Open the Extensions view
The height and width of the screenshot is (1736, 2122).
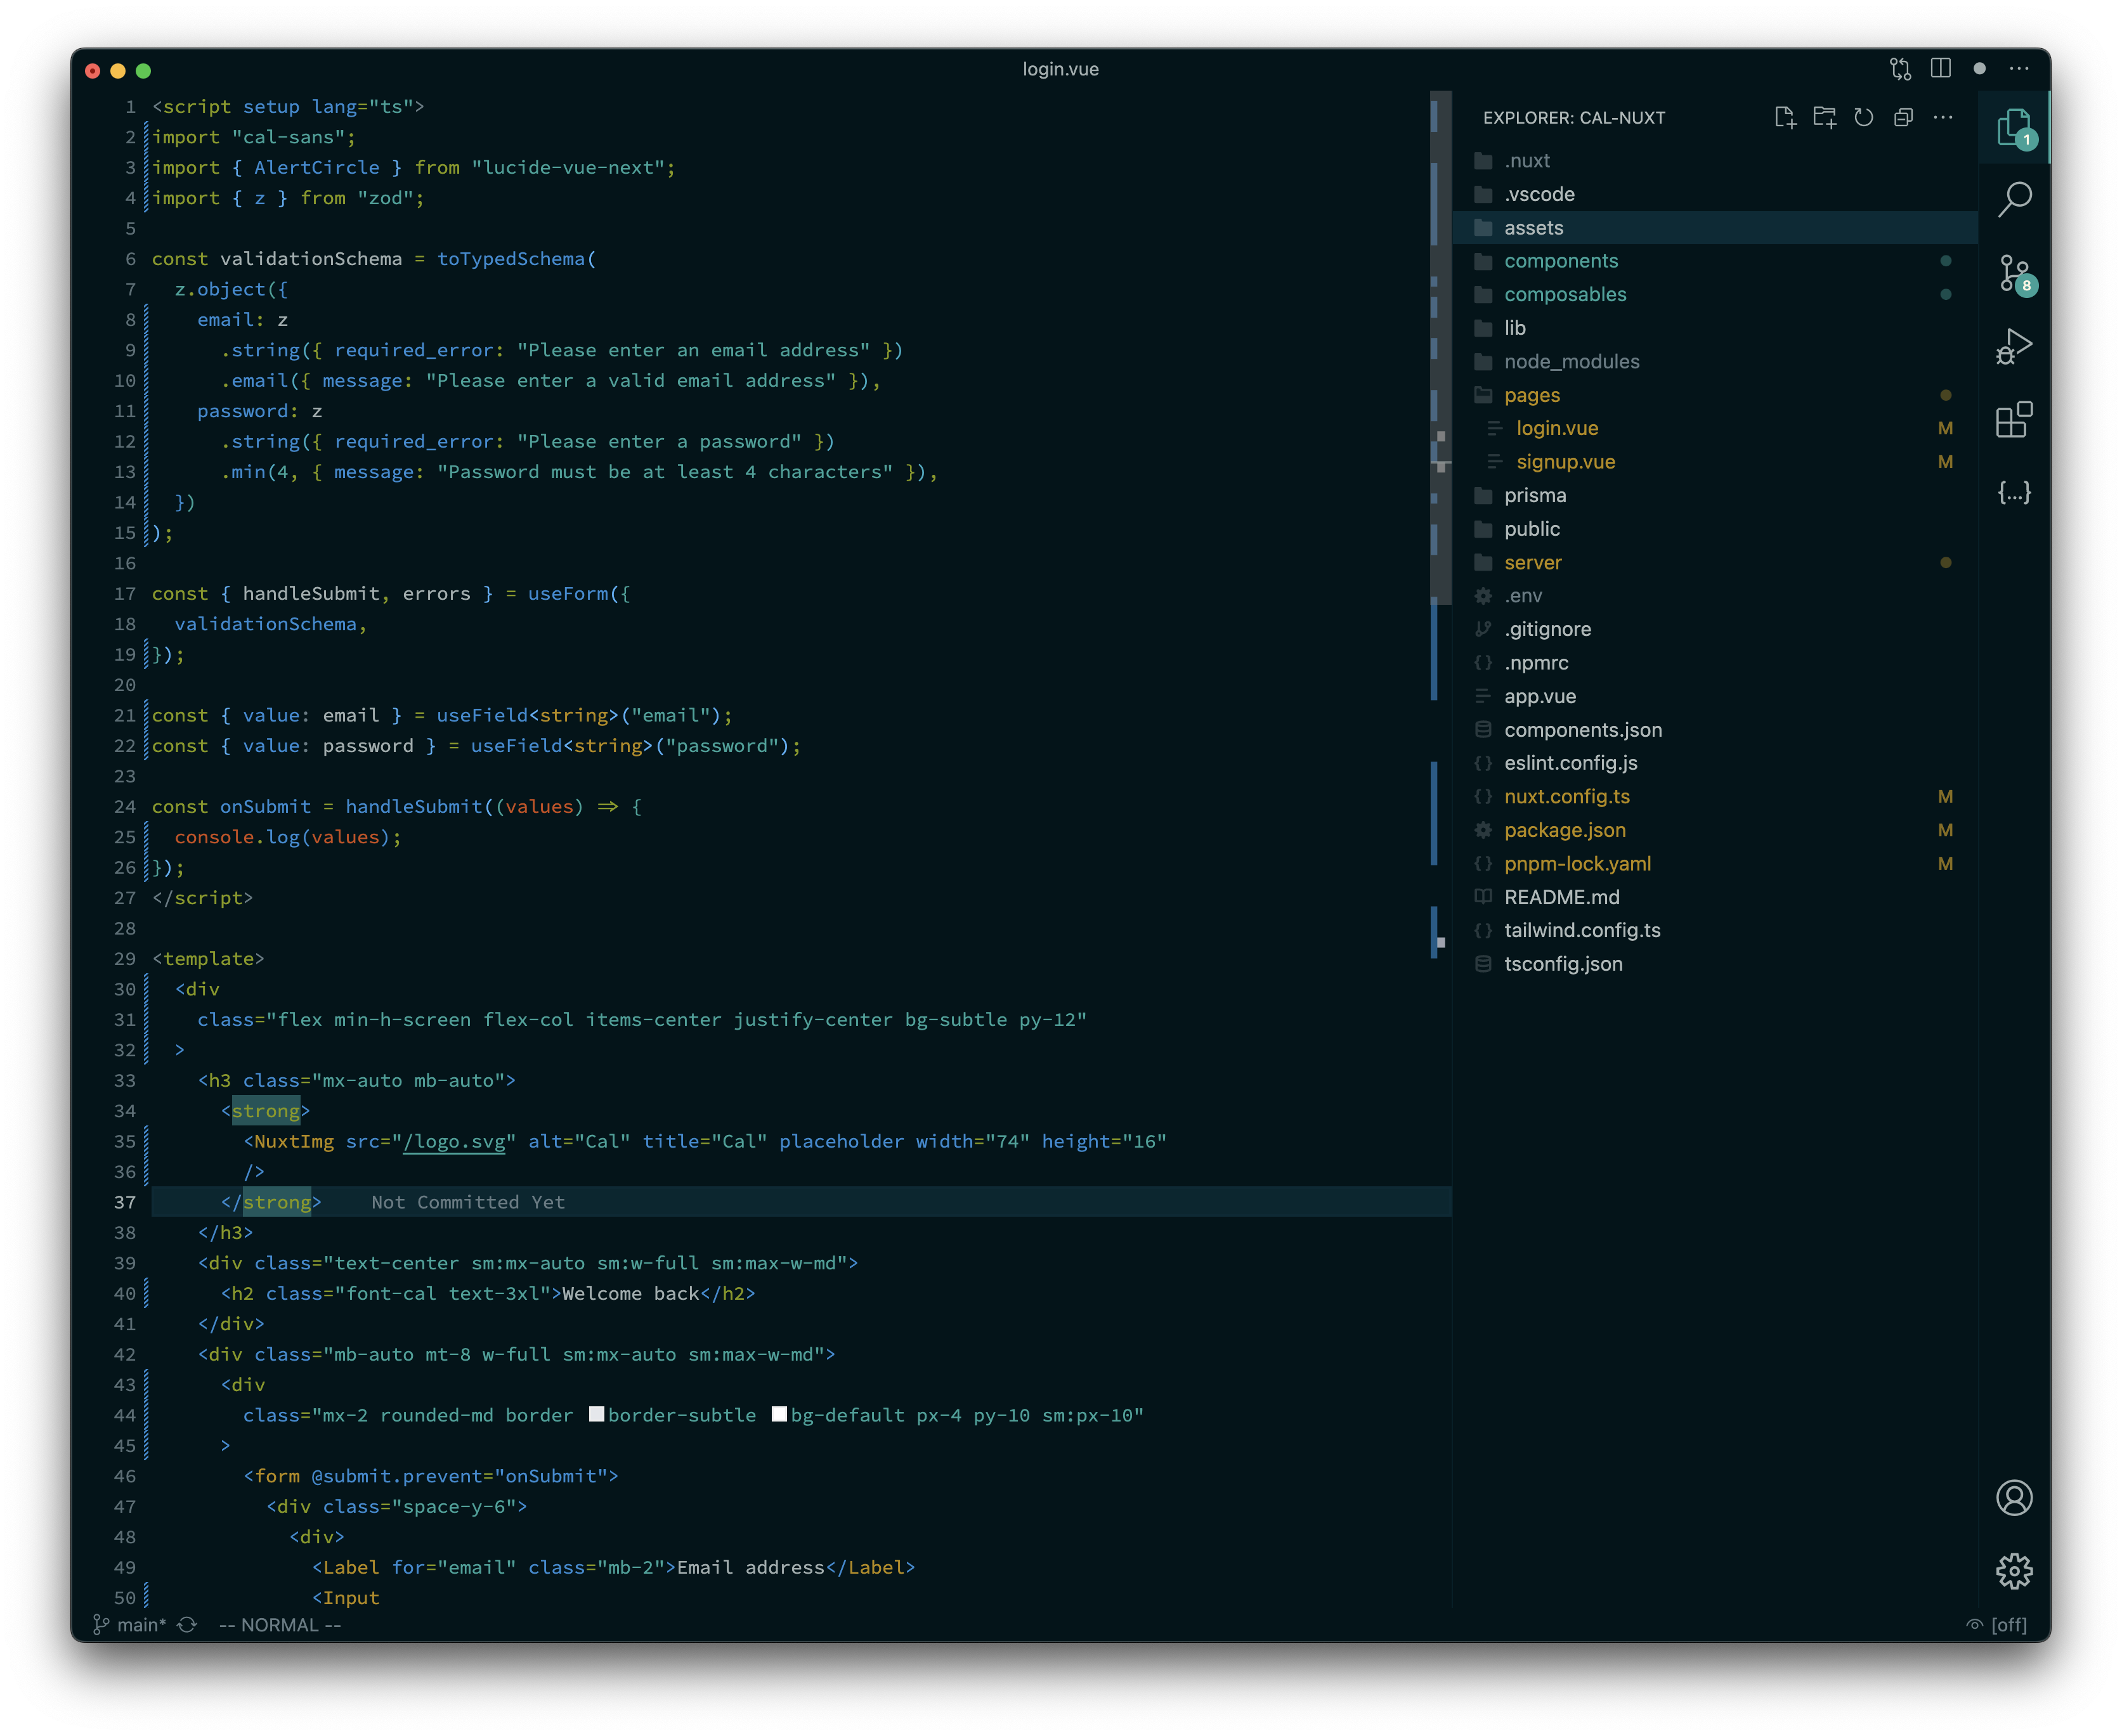pyautogui.click(x=2014, y=420)
